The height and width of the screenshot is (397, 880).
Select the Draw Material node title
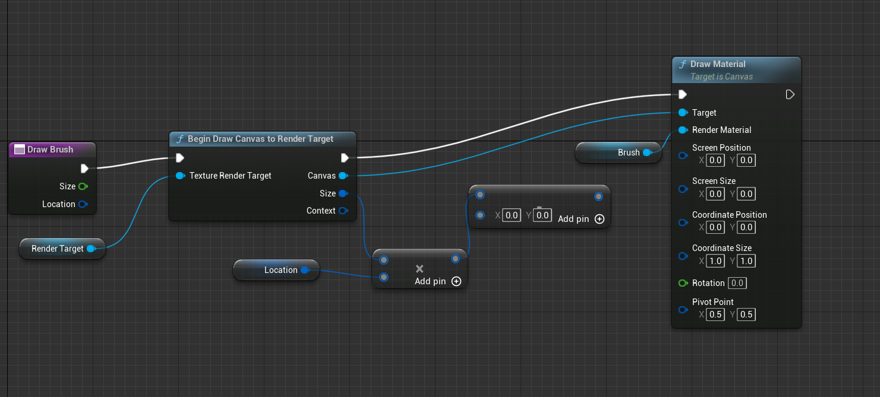[x=718, y=64]
